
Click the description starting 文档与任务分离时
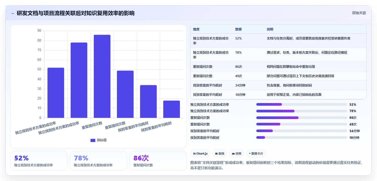click(x=308, y=38)
